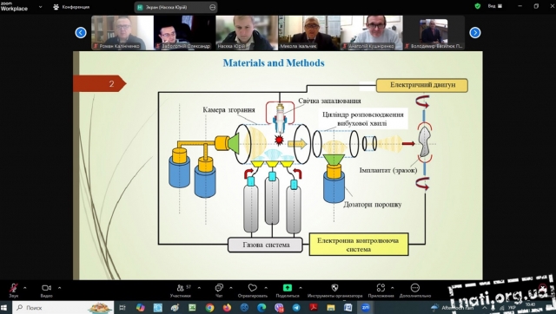The image size is (556, 314).
Task: Open Приложения apps icon
Action: click(381, 287)
